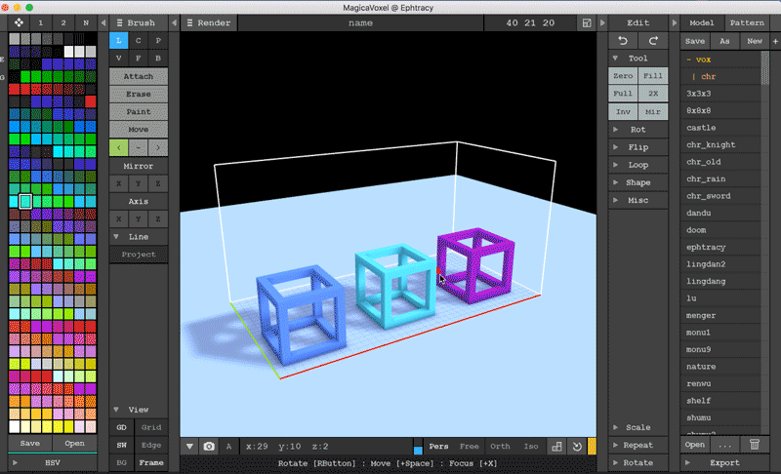
Task: Click the undo arrow icon
Action: click(623, 41)
